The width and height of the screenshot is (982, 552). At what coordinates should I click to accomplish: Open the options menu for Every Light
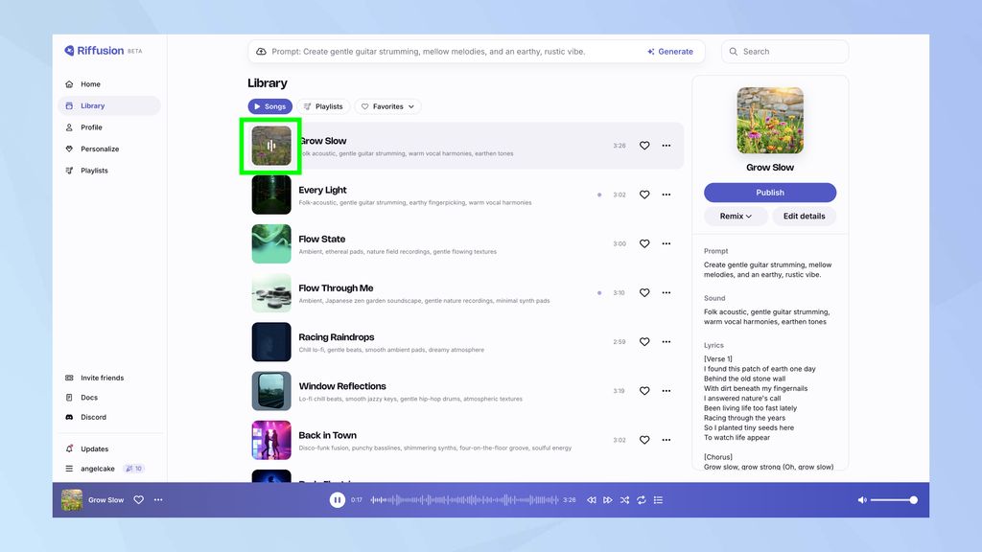coord(666,195)
